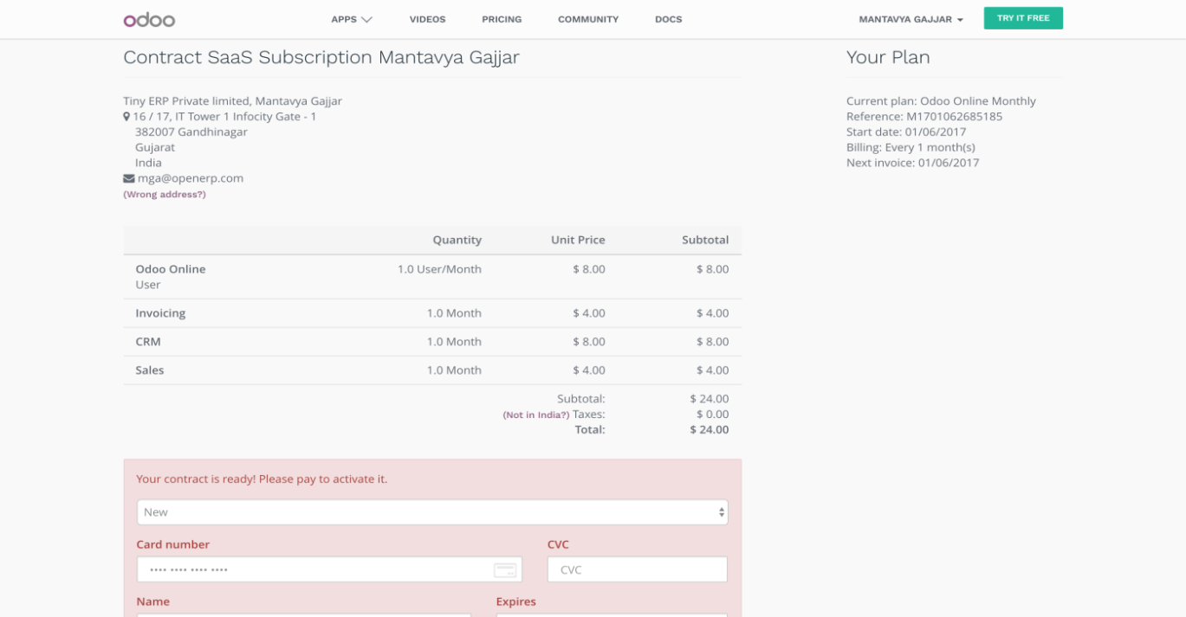
Task: Click the Not in India? link
Action: (536, 415)
